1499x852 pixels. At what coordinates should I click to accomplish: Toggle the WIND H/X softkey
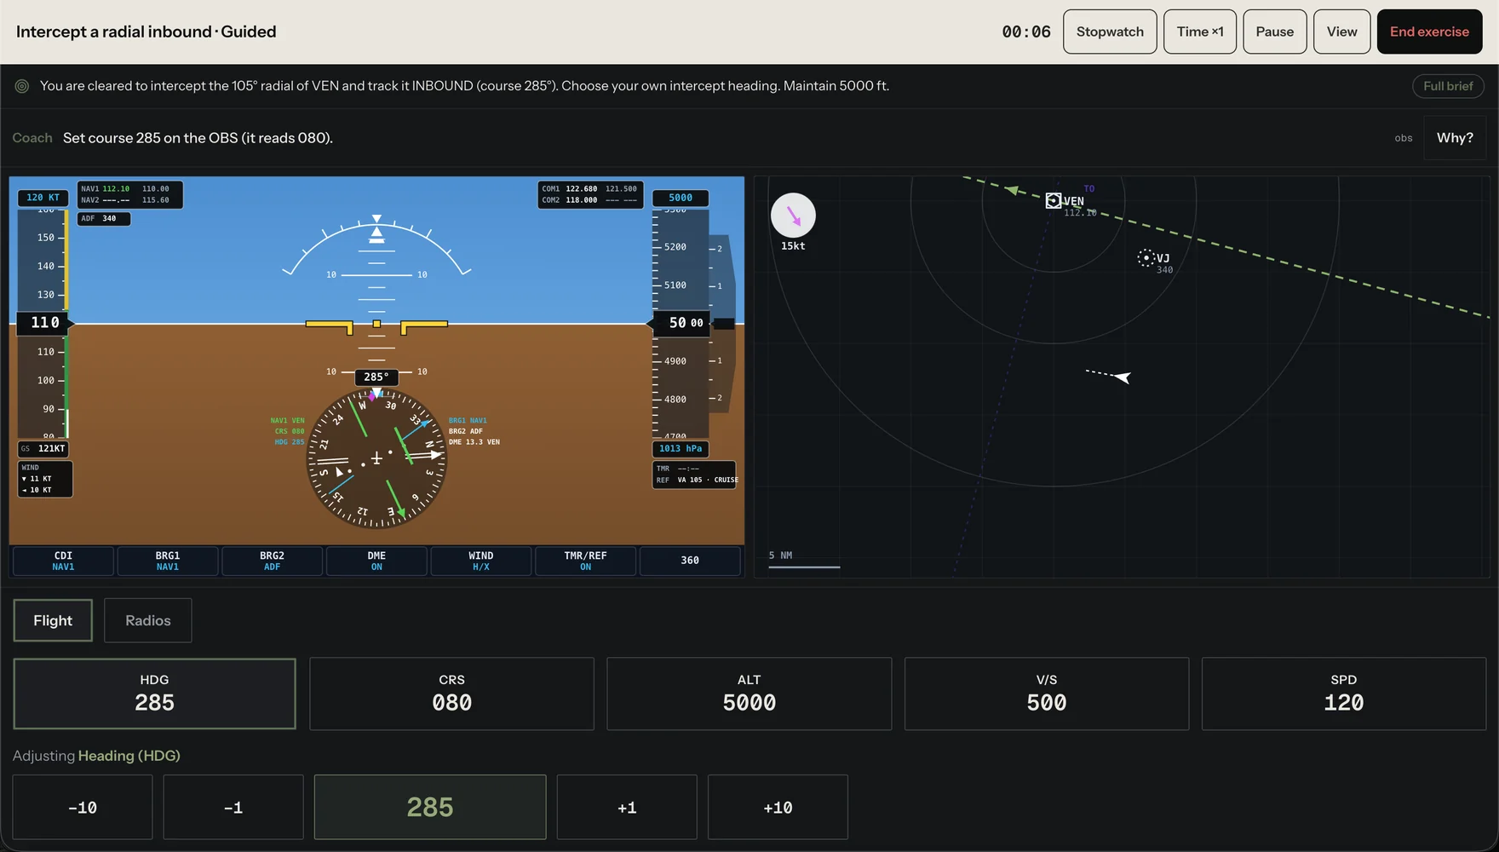pos(481,561)
